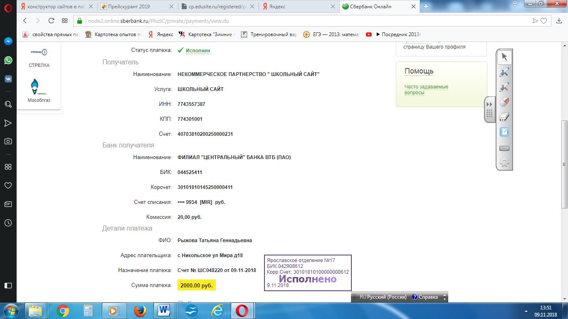Open Microsoft Word from the taskbar
The width and height of the screenshot is (568, 319).
click(x=164, y=311)
